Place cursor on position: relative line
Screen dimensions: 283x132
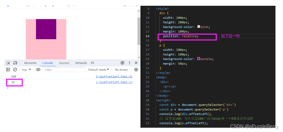pyautogui.click(x=181, y=36)
